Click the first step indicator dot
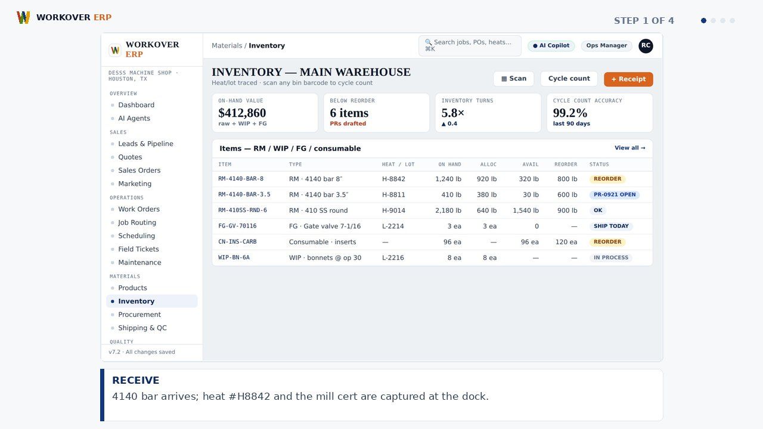Image resolution: width=763 pixels, height=429 pixels. coord(703,20)
